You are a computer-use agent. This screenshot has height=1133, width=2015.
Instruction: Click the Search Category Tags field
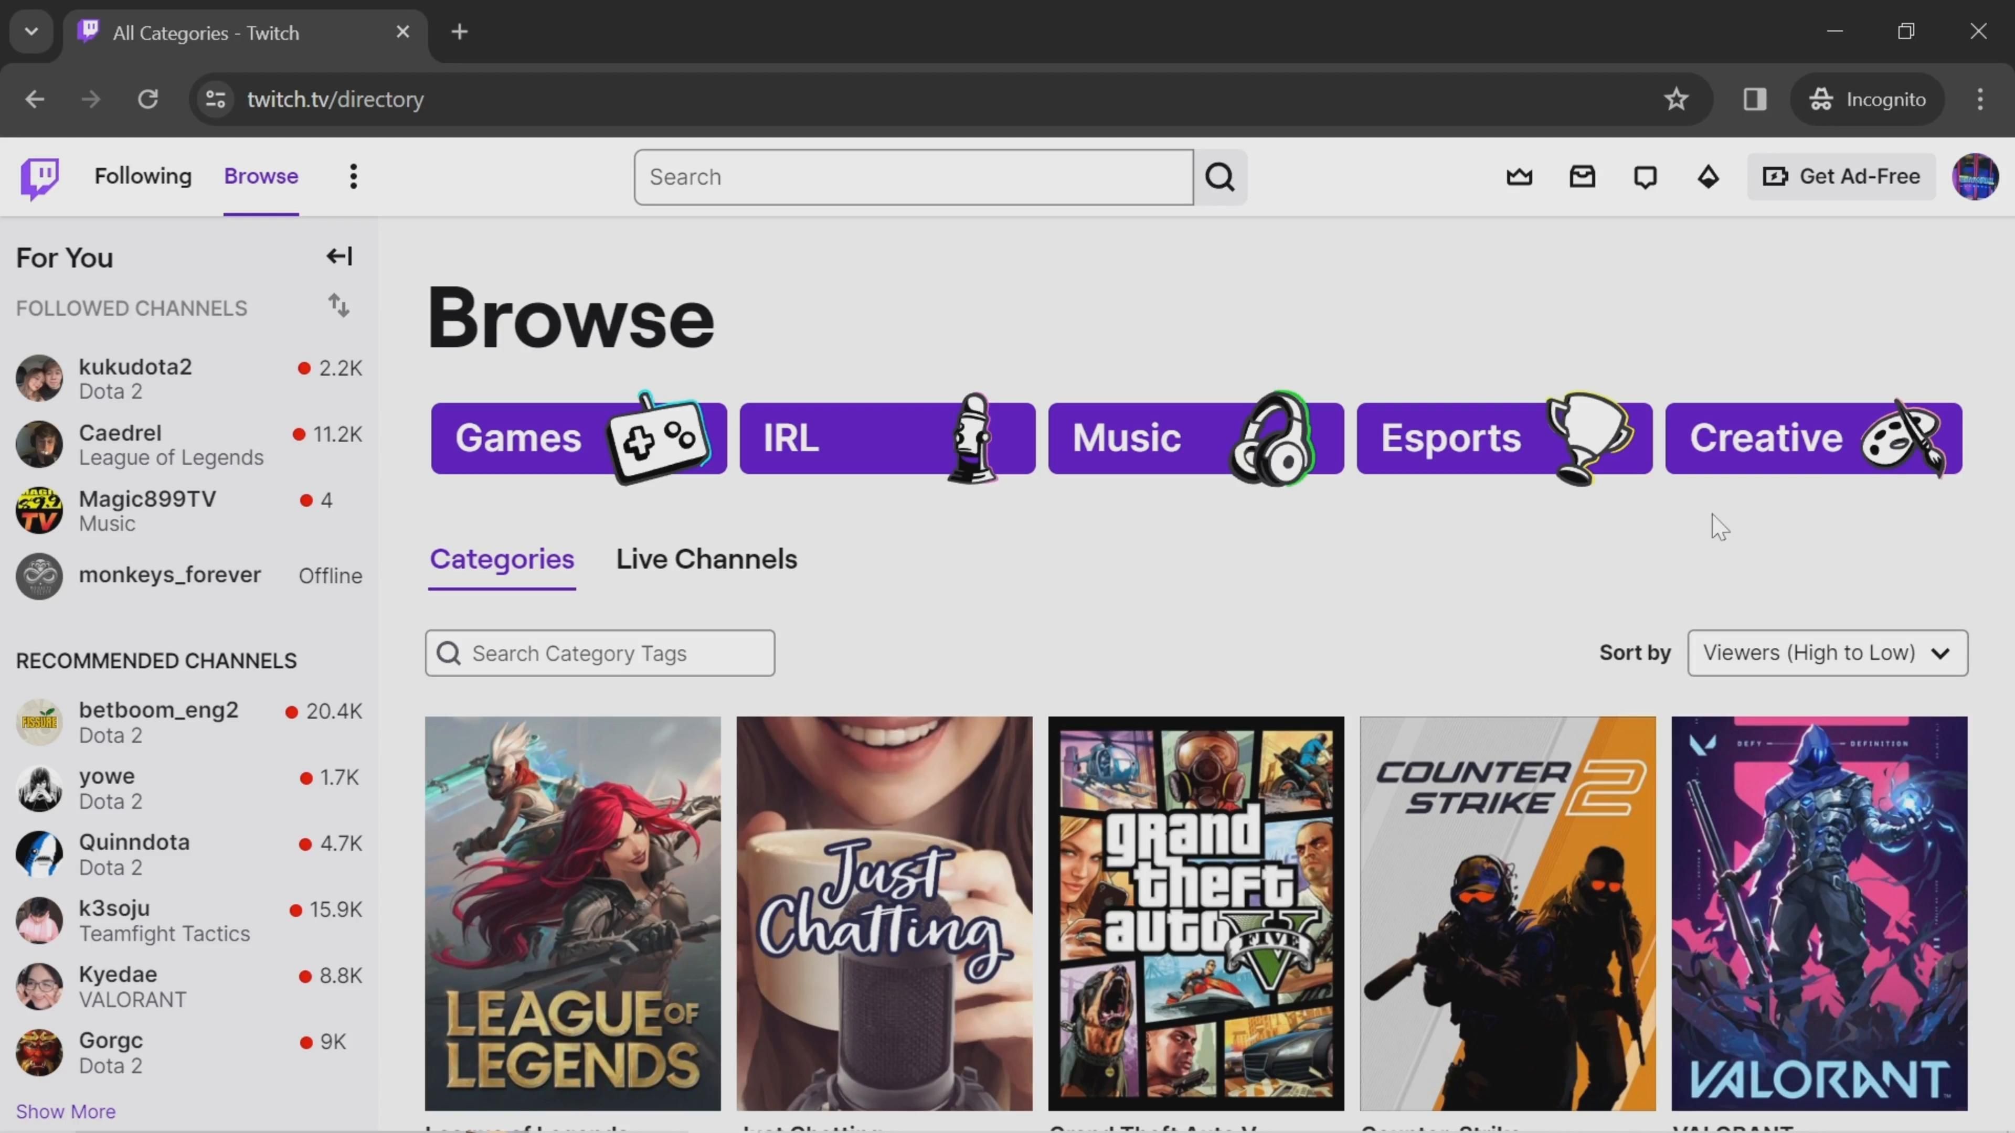click(600, 653)
